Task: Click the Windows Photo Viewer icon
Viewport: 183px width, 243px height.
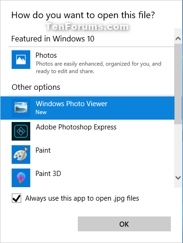Action: pyautogui.click(x=21, y=108)
